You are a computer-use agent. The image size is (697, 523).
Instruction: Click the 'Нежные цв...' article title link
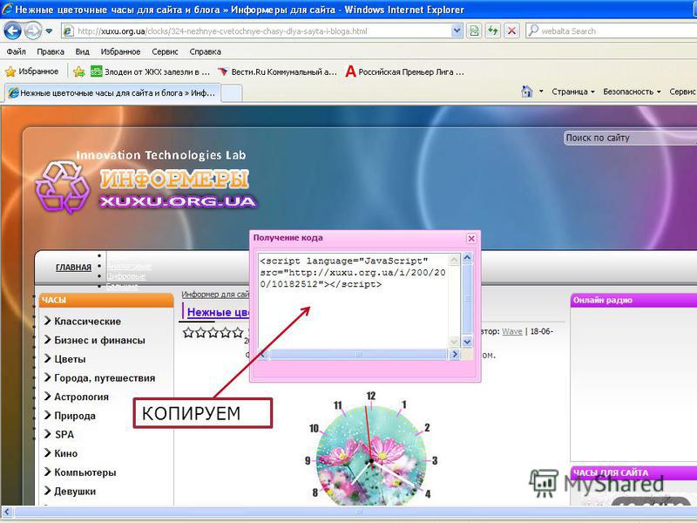click(219, 312)
